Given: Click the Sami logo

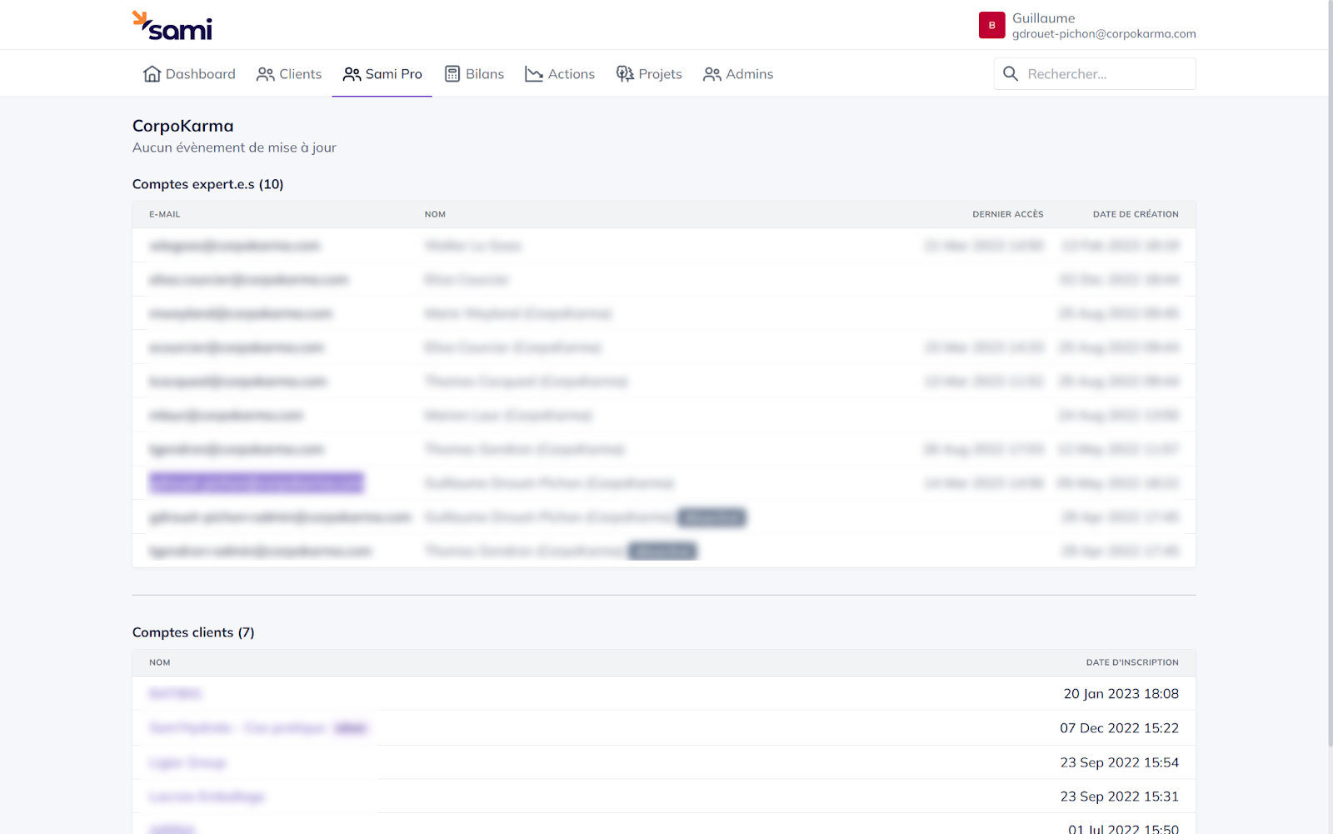Looking at the screenshot, I should (x=172, y=26).
